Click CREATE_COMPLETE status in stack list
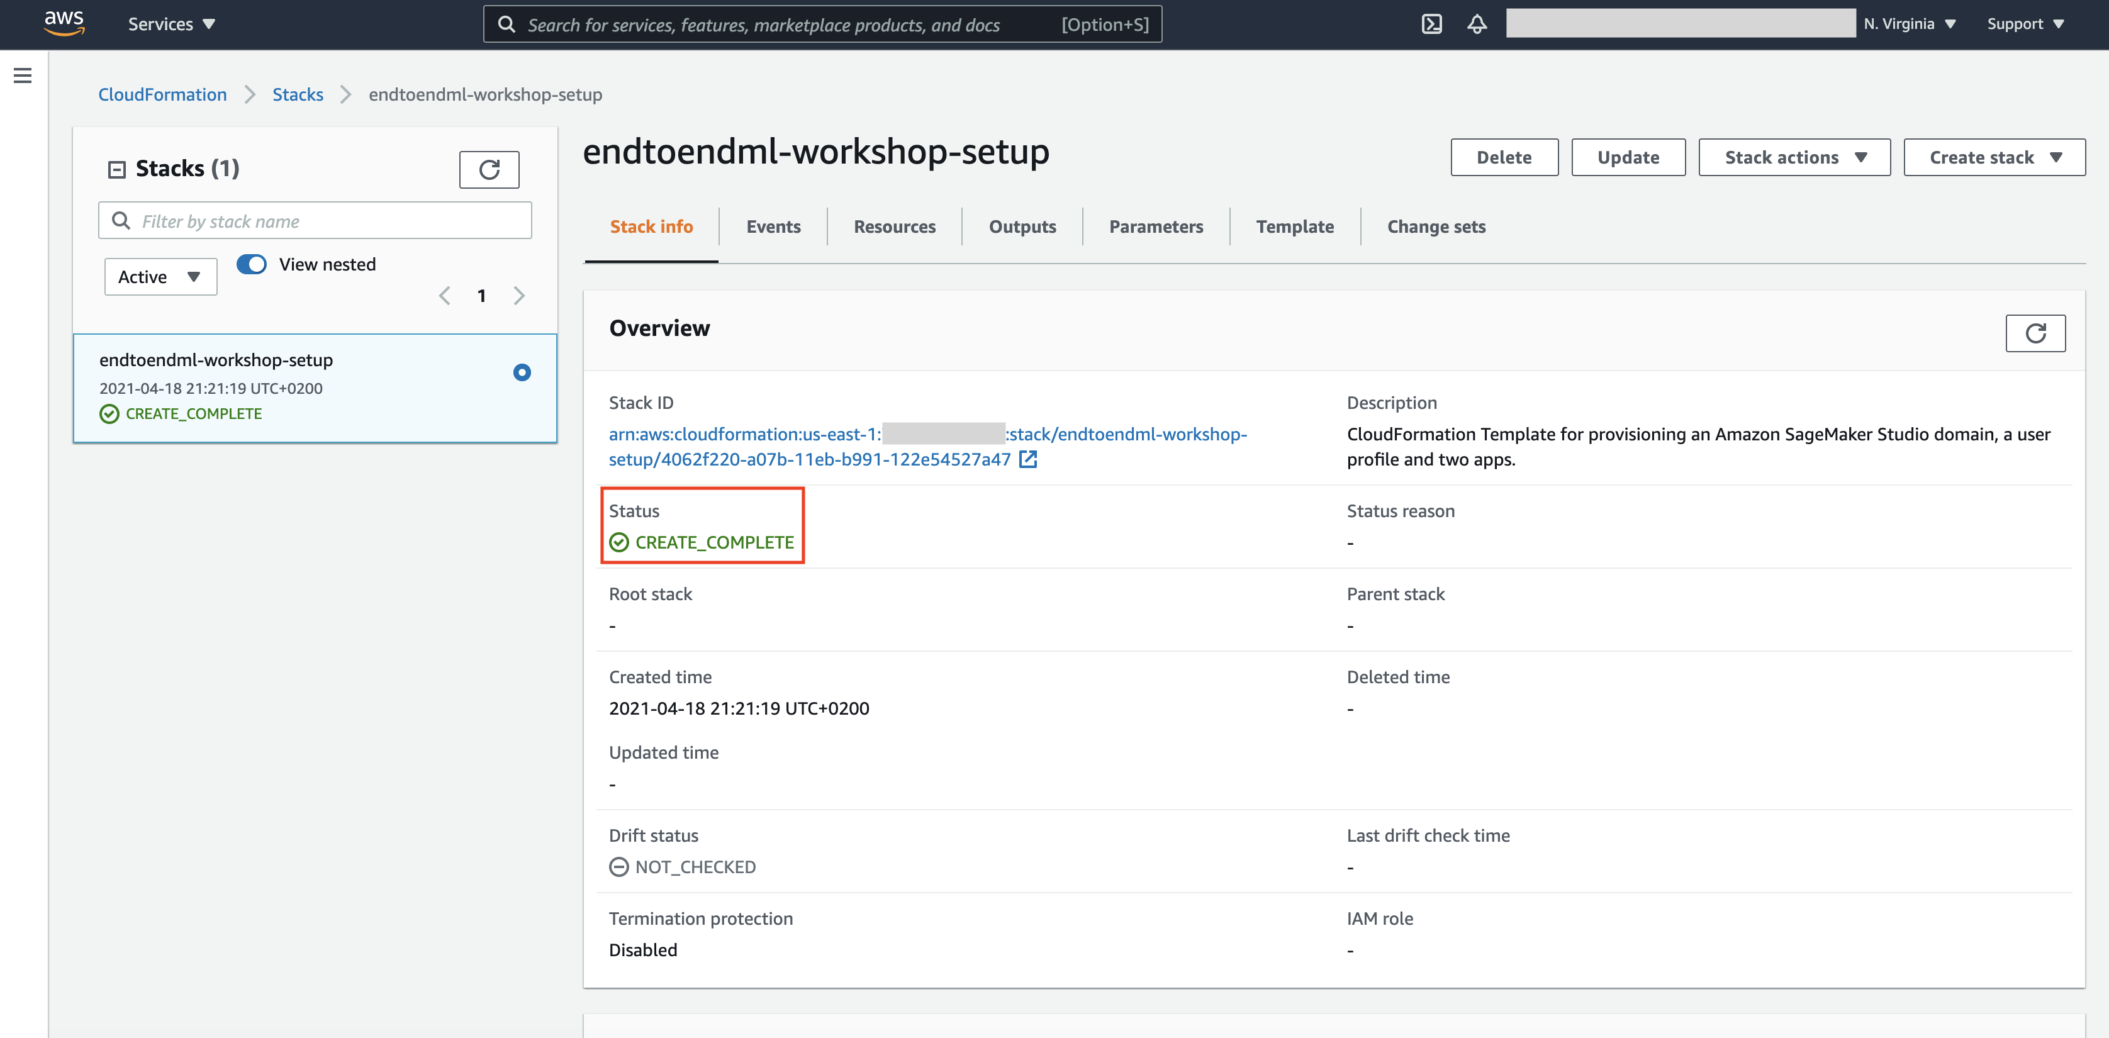2109x1038 pixels. pos(181,414)
